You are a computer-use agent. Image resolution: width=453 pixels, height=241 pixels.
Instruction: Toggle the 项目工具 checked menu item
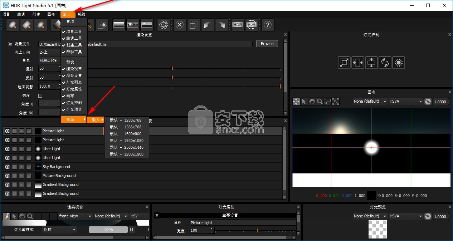(74, 31)
